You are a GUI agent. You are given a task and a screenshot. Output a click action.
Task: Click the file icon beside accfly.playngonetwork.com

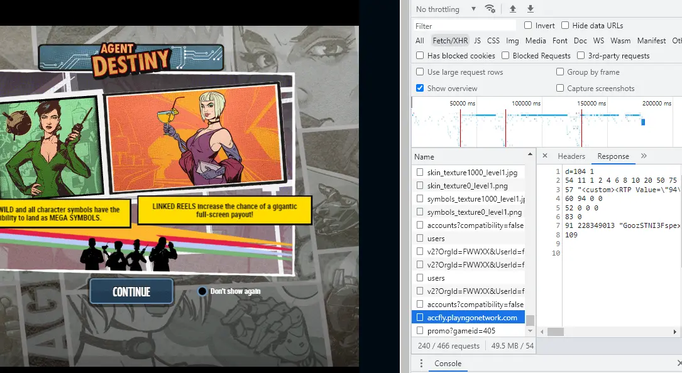coord(420,317)
